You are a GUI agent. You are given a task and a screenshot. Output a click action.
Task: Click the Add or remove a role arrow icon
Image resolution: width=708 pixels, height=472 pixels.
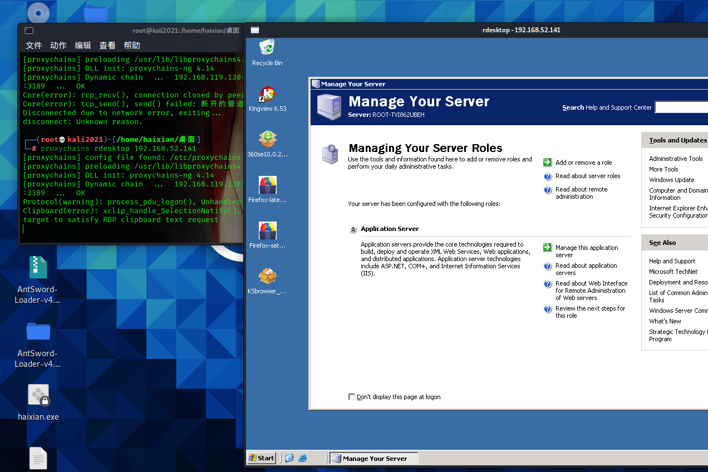pos(548,163)
